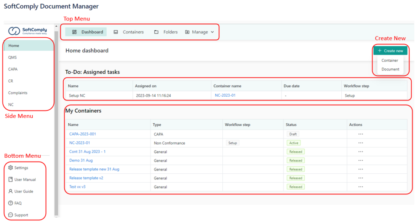Open the Test vx v3 container
This screenshot has width=419, height=222.
[77, 187]
